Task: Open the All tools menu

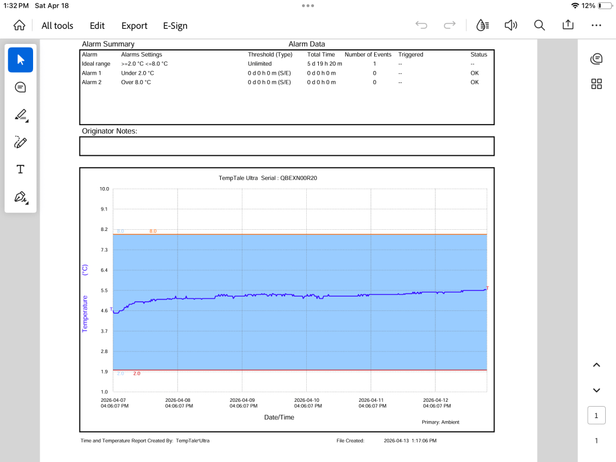Action: click(57, 25)
